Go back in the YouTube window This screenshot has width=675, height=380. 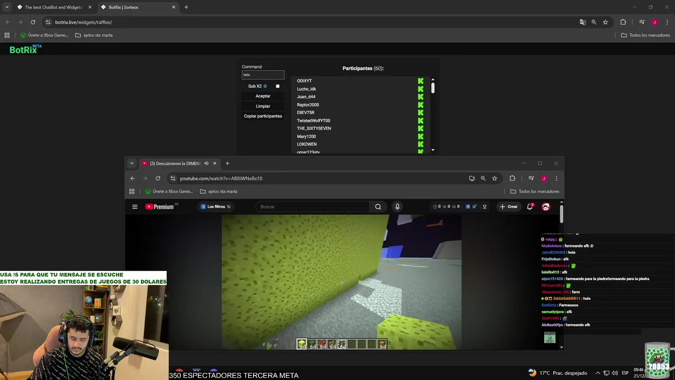(x=132, y=178)
